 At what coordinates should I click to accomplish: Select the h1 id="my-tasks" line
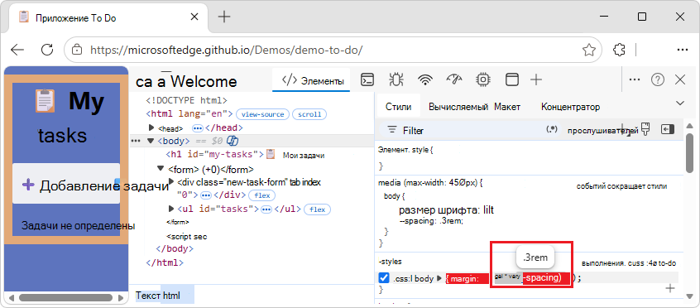point(245,155)
